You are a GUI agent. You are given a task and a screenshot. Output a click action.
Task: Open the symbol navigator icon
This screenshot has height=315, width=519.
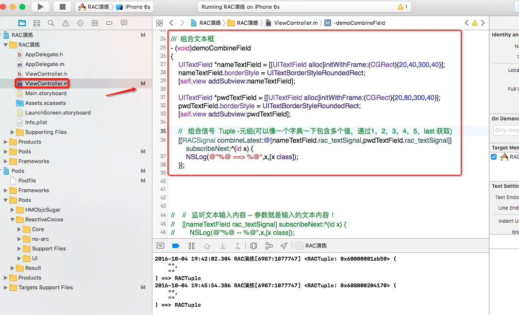point(37,23)
